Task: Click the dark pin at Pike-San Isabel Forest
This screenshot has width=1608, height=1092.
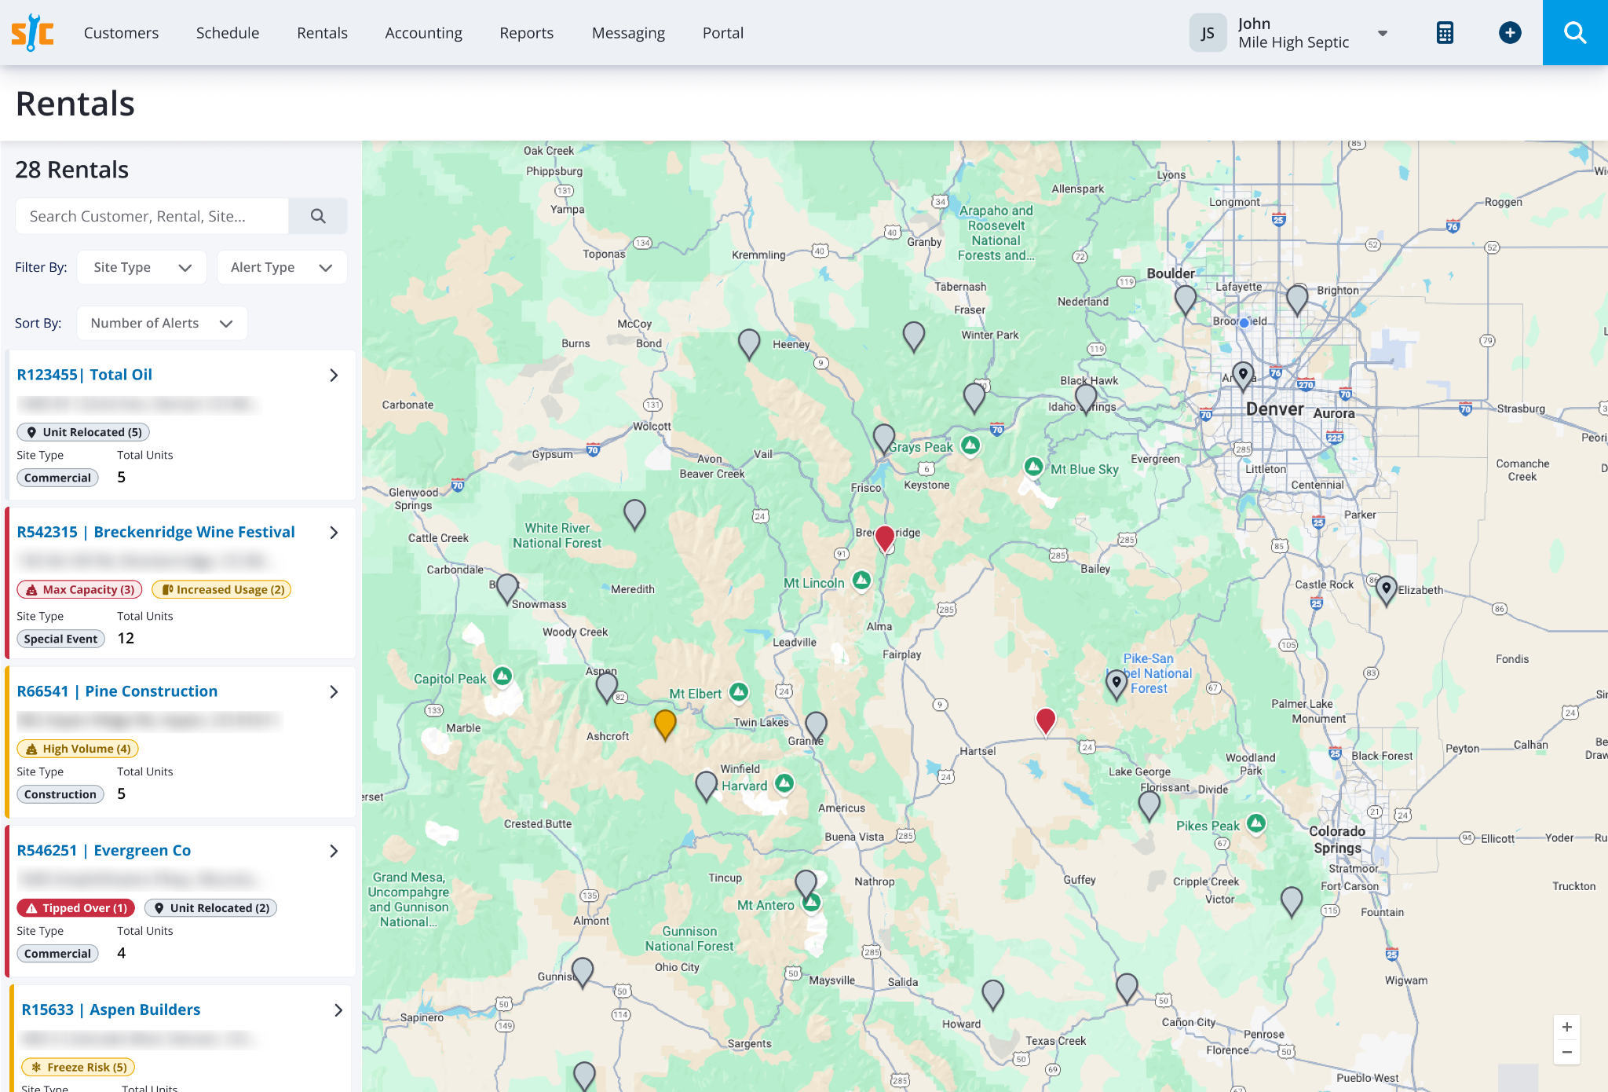Action: tap(1116, 683)
